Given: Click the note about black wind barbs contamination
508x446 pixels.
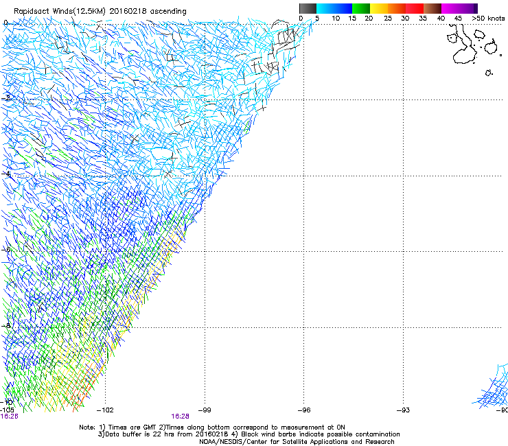Looking at the screenshot, I should pos(315,434).
